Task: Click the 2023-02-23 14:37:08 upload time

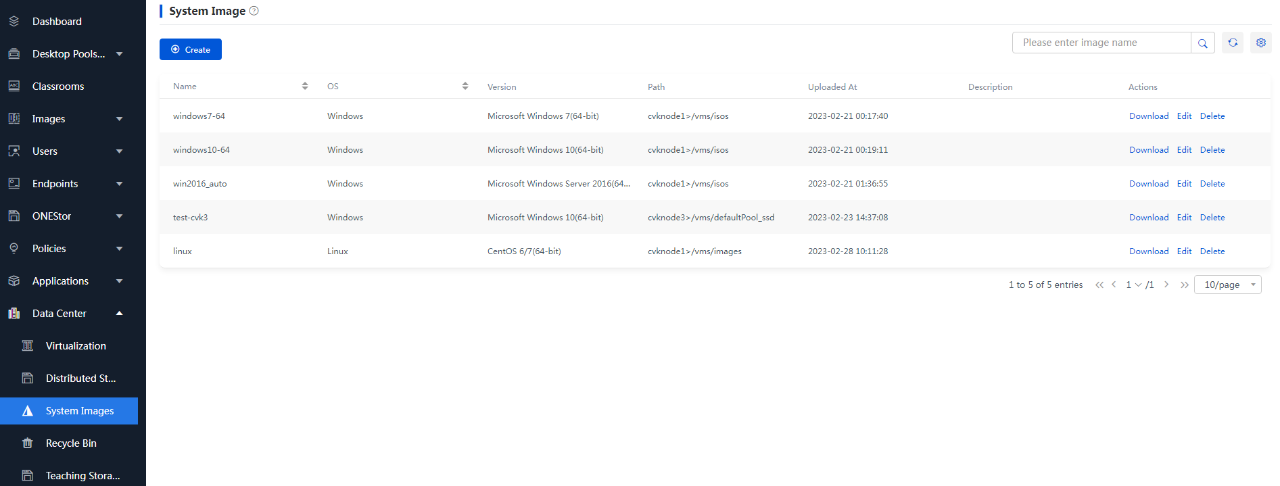Action: click(848, 218)
